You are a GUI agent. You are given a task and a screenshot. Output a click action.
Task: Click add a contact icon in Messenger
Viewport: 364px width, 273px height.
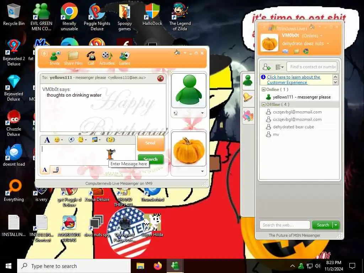pos(267,67)
